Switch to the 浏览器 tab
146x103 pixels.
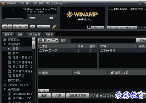(x=49, y=34)
